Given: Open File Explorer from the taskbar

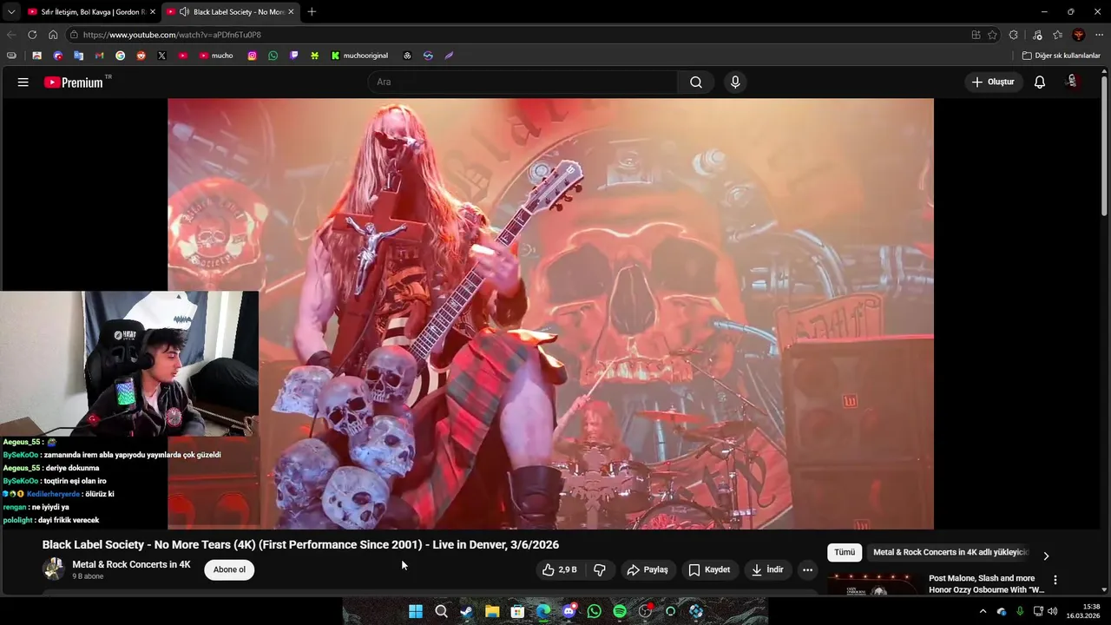Looking at the screenshot, I should pyautogui.click(x=492, y=611).
